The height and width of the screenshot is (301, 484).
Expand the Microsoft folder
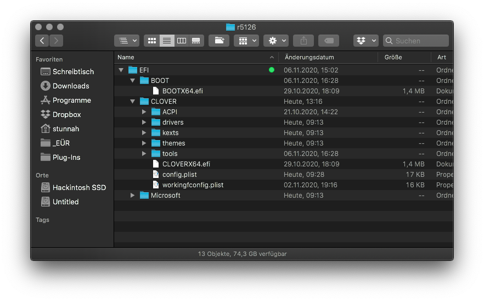click(x=132, y=196)
